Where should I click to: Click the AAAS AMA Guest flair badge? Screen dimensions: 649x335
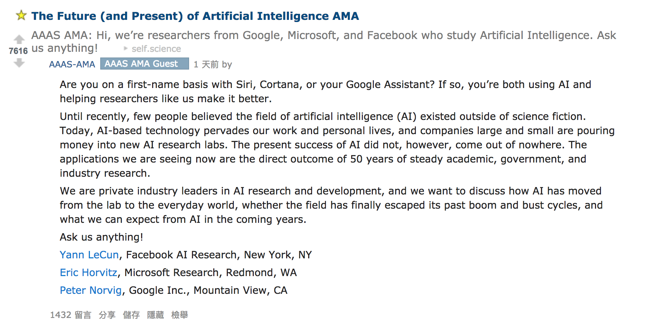(x=144, y=64)
